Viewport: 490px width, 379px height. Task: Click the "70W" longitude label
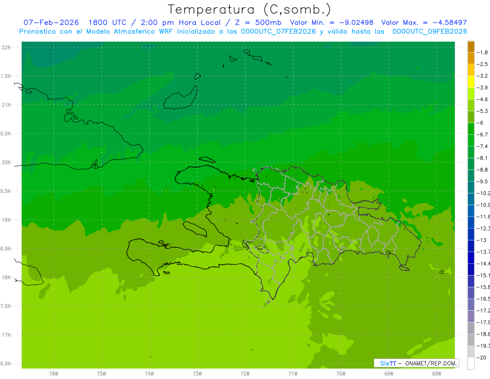341,373
